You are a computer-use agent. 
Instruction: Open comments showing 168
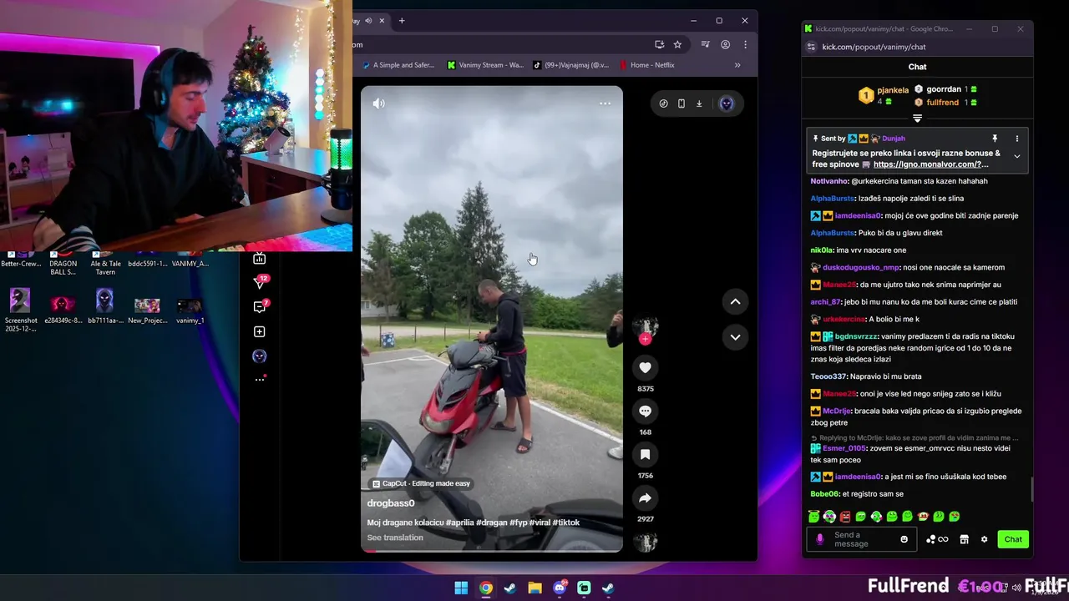(646, 411)
